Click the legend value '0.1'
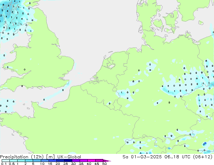Image resolution: width=214 pixels, height=165 pixels. tap(4, 164)
